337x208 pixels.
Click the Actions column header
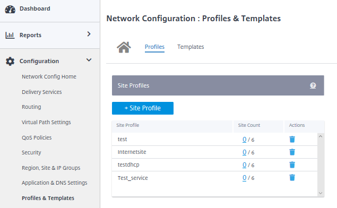(297, 125)
